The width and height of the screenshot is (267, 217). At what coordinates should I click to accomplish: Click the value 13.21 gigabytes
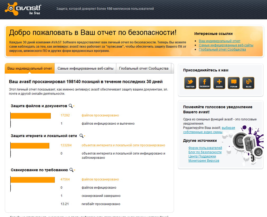65,204
